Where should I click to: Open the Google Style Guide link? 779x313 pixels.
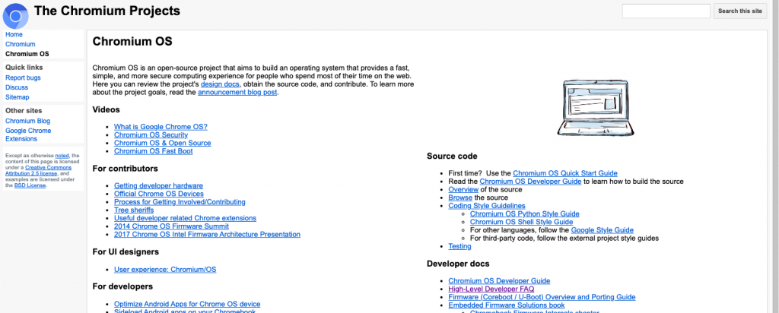(x=603, y=230)
